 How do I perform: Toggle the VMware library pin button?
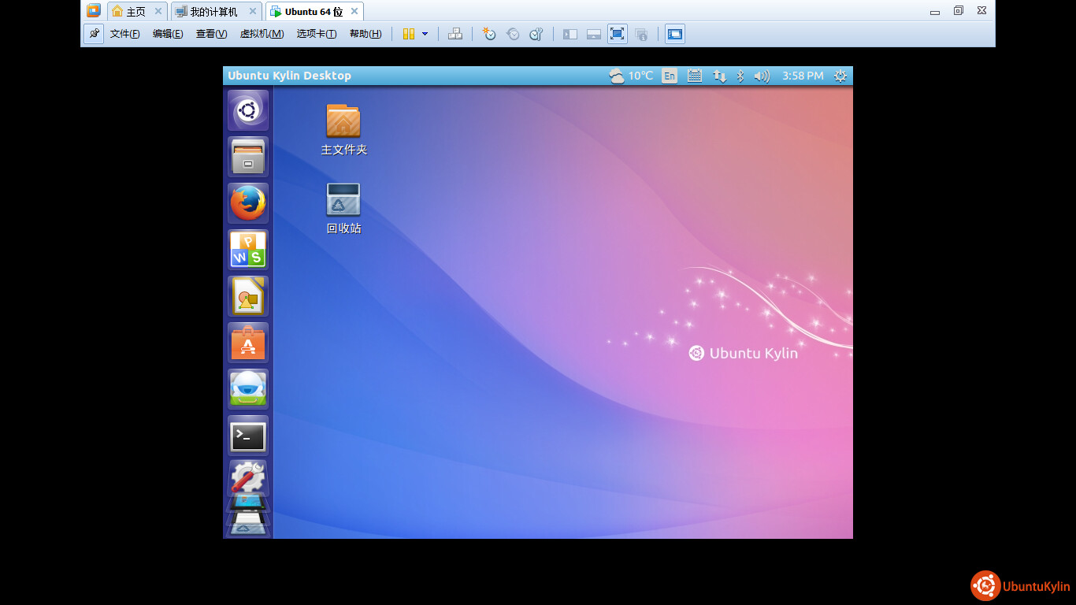click(94, 34)
